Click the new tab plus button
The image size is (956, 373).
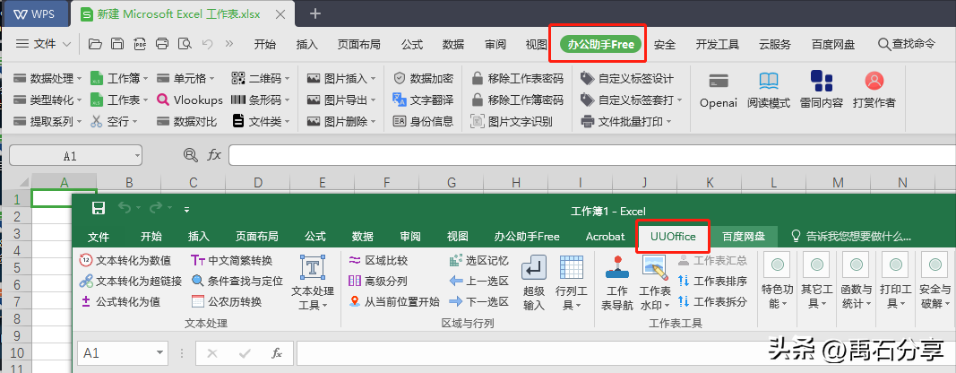tap(315, 13)
